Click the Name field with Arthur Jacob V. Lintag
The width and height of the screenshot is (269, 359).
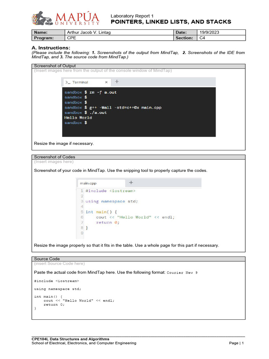[119, 32]
